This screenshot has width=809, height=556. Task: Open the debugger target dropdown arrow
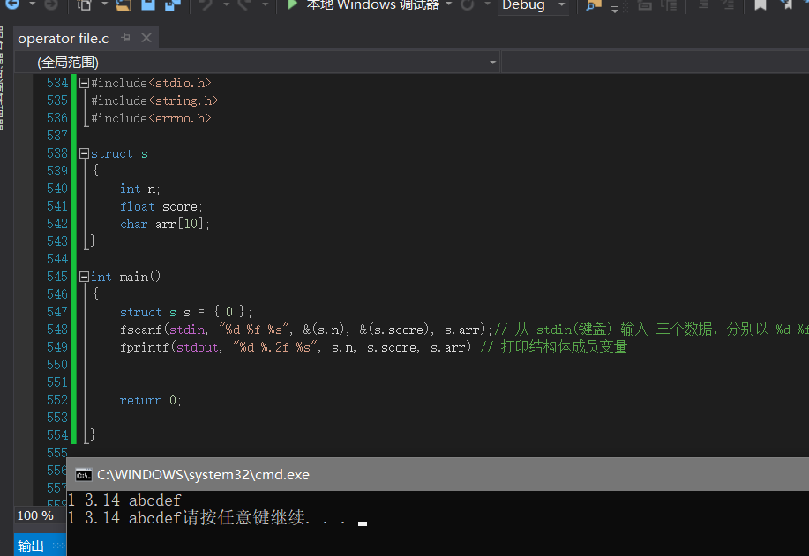point(449,4)
